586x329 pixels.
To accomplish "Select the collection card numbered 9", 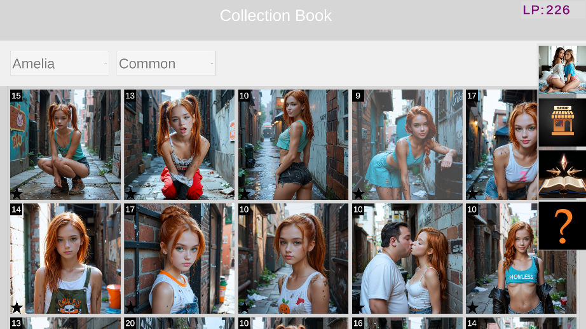I will tap(407, 145).
